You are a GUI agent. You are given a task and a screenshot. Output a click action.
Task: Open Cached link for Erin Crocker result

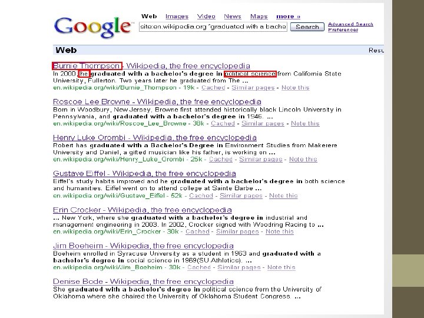[197, 232]
